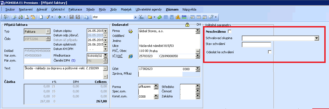The width and height of the screenshot is (329, 109).
Task: Click the Konst.sym. 0308 lookup button
Action: pyautogui.click(x=156, y=97)
